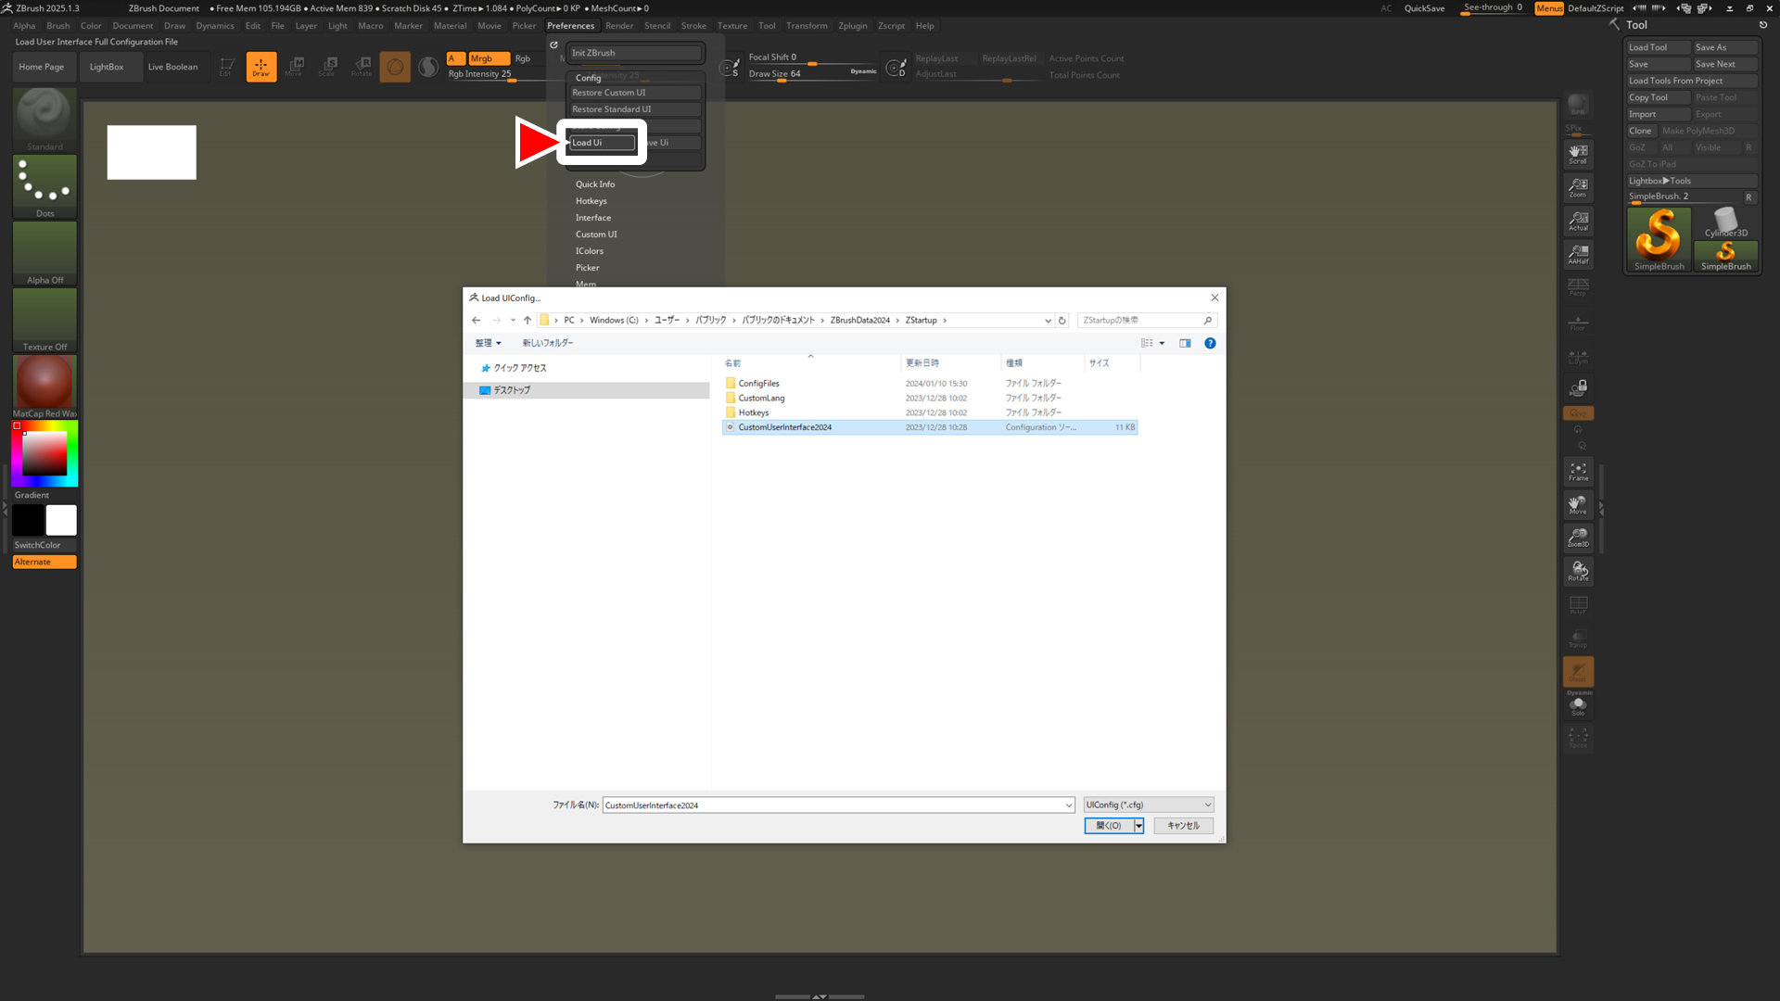This screenshot has height=1001, width=1780.
Task: Open the file type UIConfig dropdown
Action: coord(1148,805)
